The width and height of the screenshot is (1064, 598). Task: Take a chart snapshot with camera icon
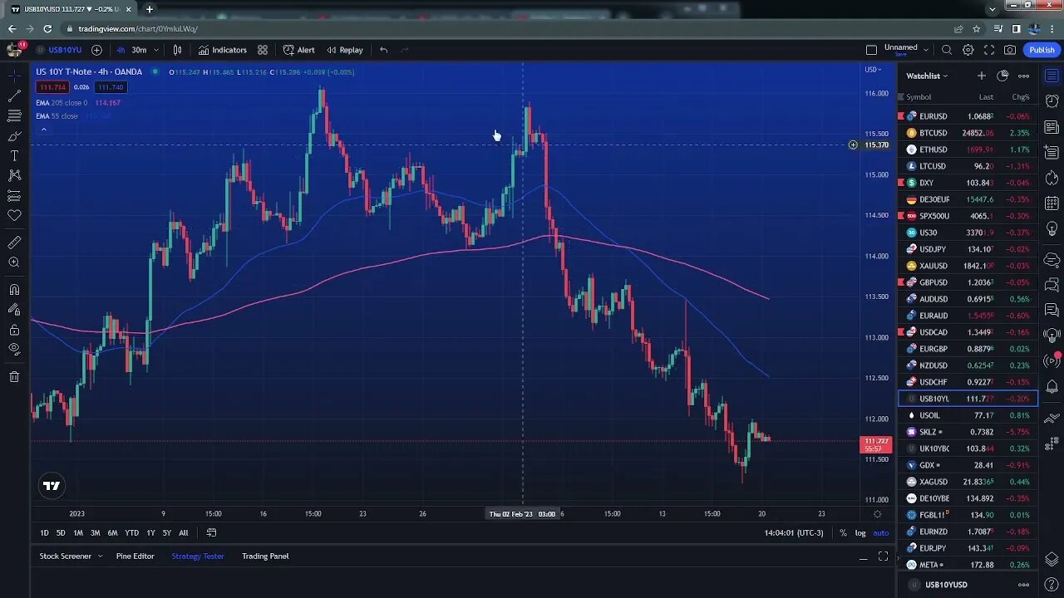pos(1010,50)
